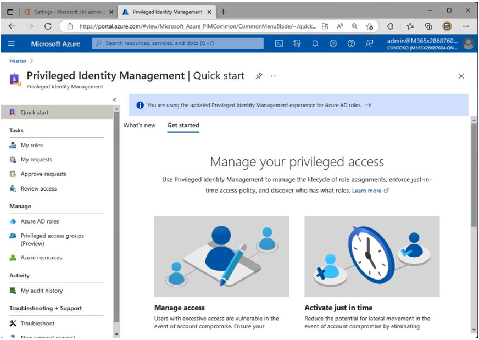Refresh the browser page
Viewport: 479px width, 340px height.
pyautogui.click(x=48, y=26)
